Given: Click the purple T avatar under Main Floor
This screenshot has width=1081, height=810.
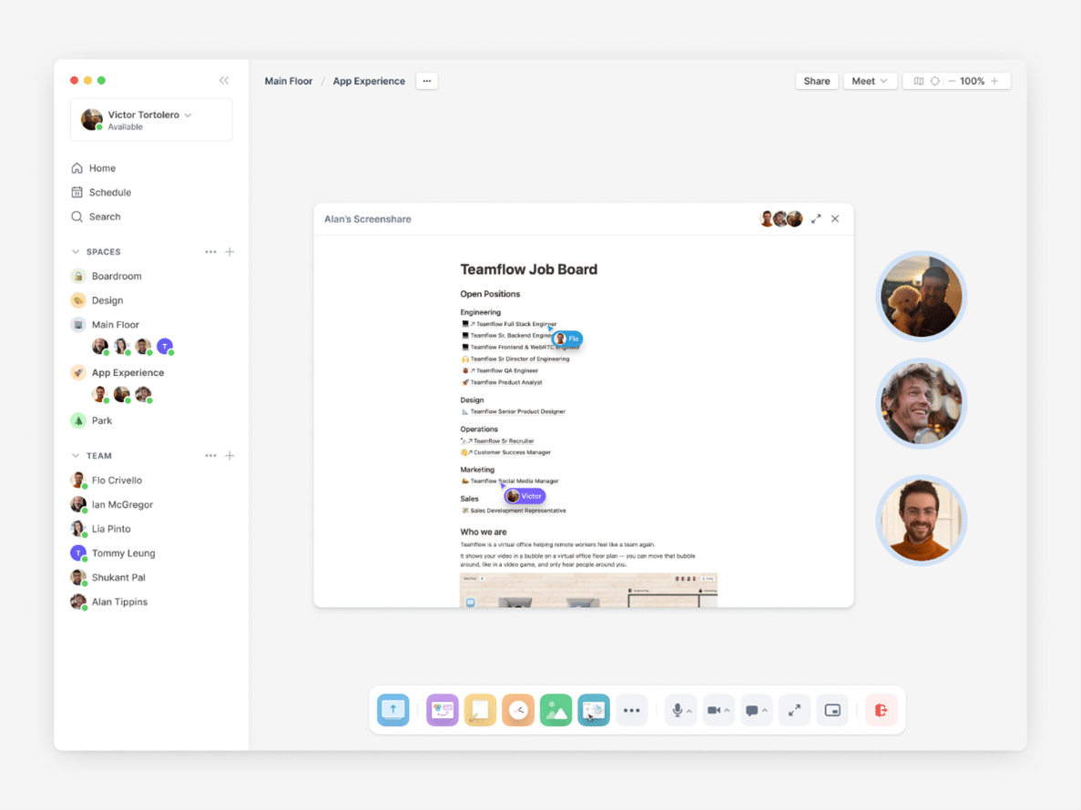Looking at the screenshot, I should (165, 347).
